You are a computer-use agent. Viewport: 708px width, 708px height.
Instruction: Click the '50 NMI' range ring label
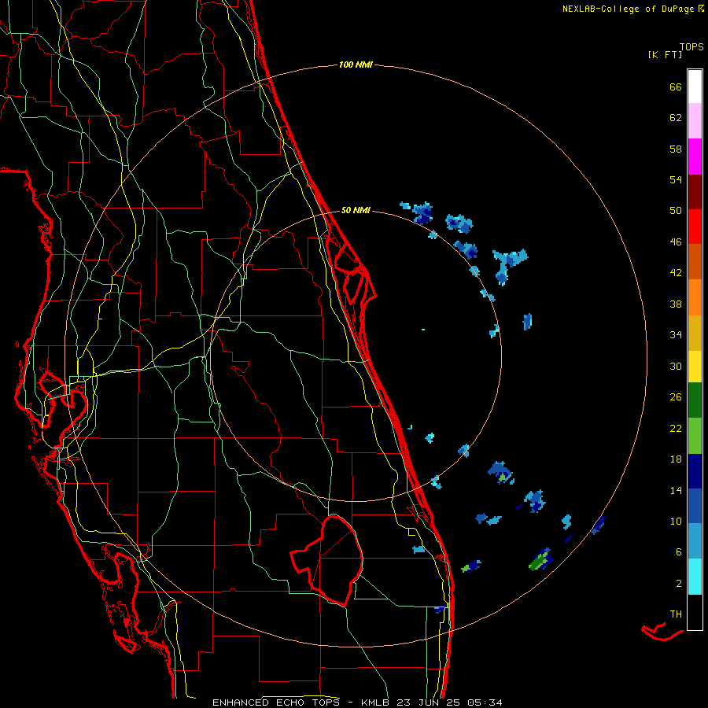[x=356, y=210]
